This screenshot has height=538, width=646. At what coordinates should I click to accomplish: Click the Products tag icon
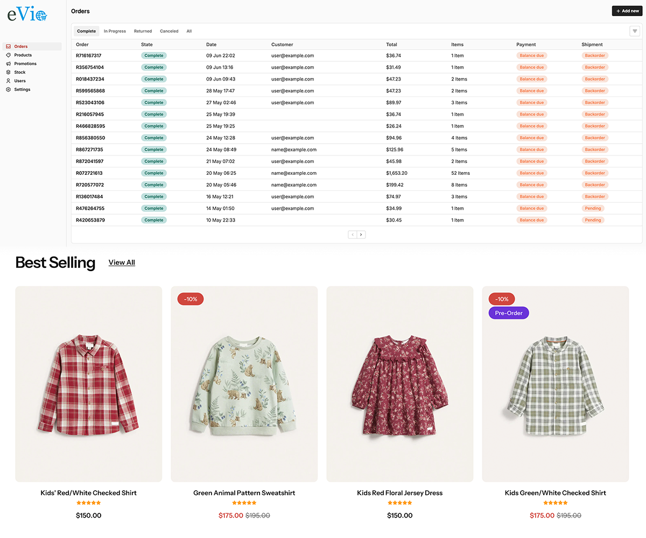tap(8, 55)
